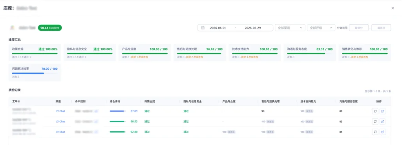Click the 沟通与服务态度 table column header
Viewport: 402px width, 145px height.
point(349,101)
